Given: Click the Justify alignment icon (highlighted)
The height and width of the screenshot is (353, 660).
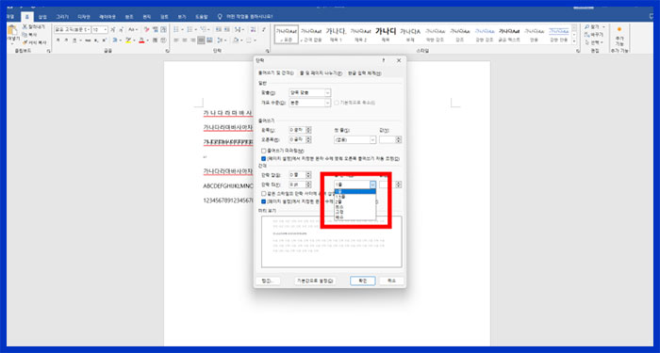Looking at the screenshot, I should click(x=201, y=40).
